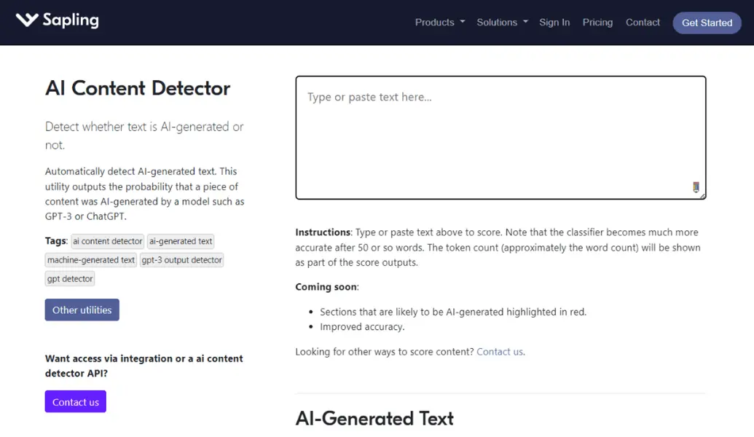Click the 'Improved accuracy.' bullet
754x437 pixels.
tap(362, 326)
